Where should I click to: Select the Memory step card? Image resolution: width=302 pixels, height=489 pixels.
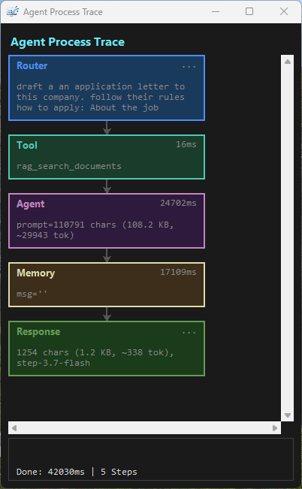(107, 285)
